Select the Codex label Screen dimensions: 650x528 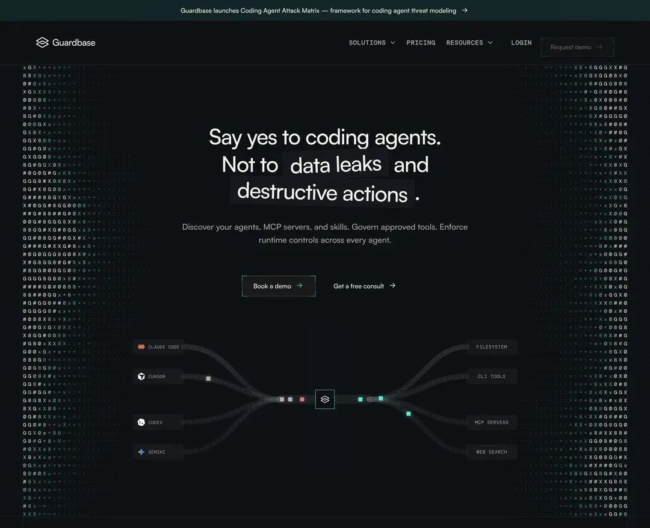[155, 422]
